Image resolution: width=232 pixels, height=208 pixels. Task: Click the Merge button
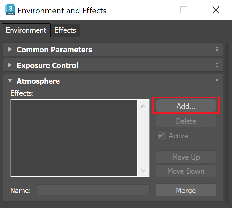186,190
